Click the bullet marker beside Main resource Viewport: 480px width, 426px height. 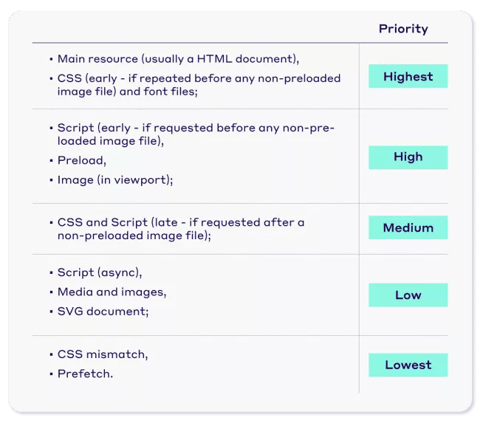(51, 58)
